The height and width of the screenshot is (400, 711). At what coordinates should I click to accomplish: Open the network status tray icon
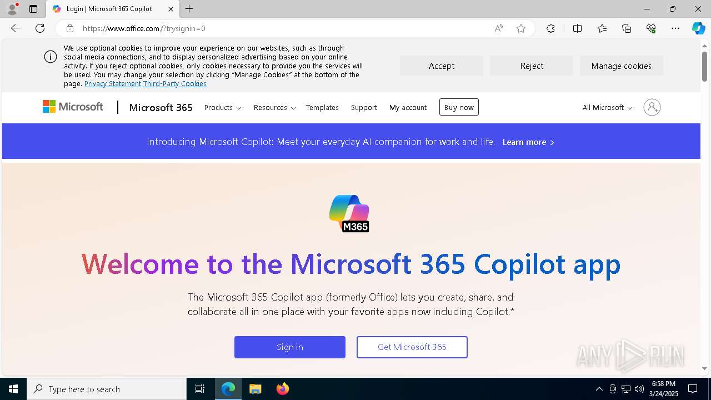626,389
